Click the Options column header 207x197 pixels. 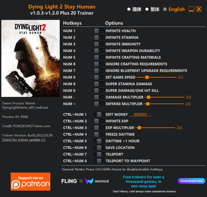click(x=114, y=23)
